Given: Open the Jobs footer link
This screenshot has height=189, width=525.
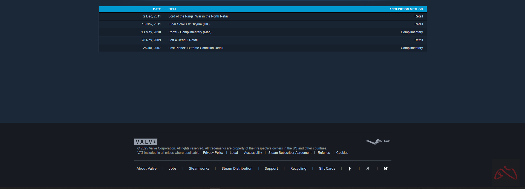Looking at the screenshot, I should click(173, 169).
